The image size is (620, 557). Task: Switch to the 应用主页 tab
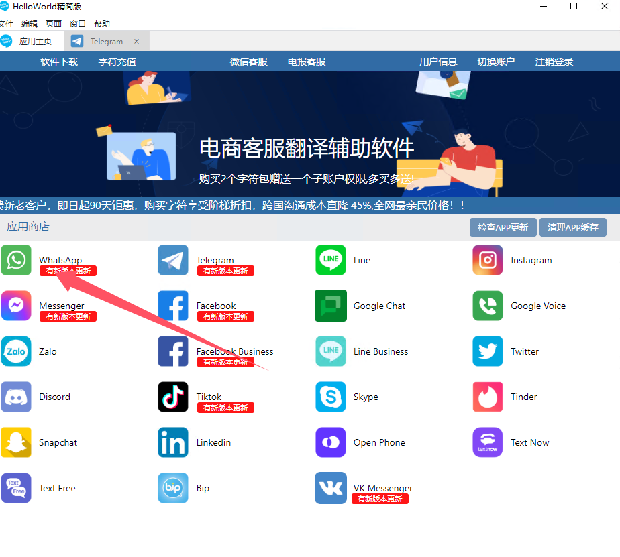tap(32, 41)
